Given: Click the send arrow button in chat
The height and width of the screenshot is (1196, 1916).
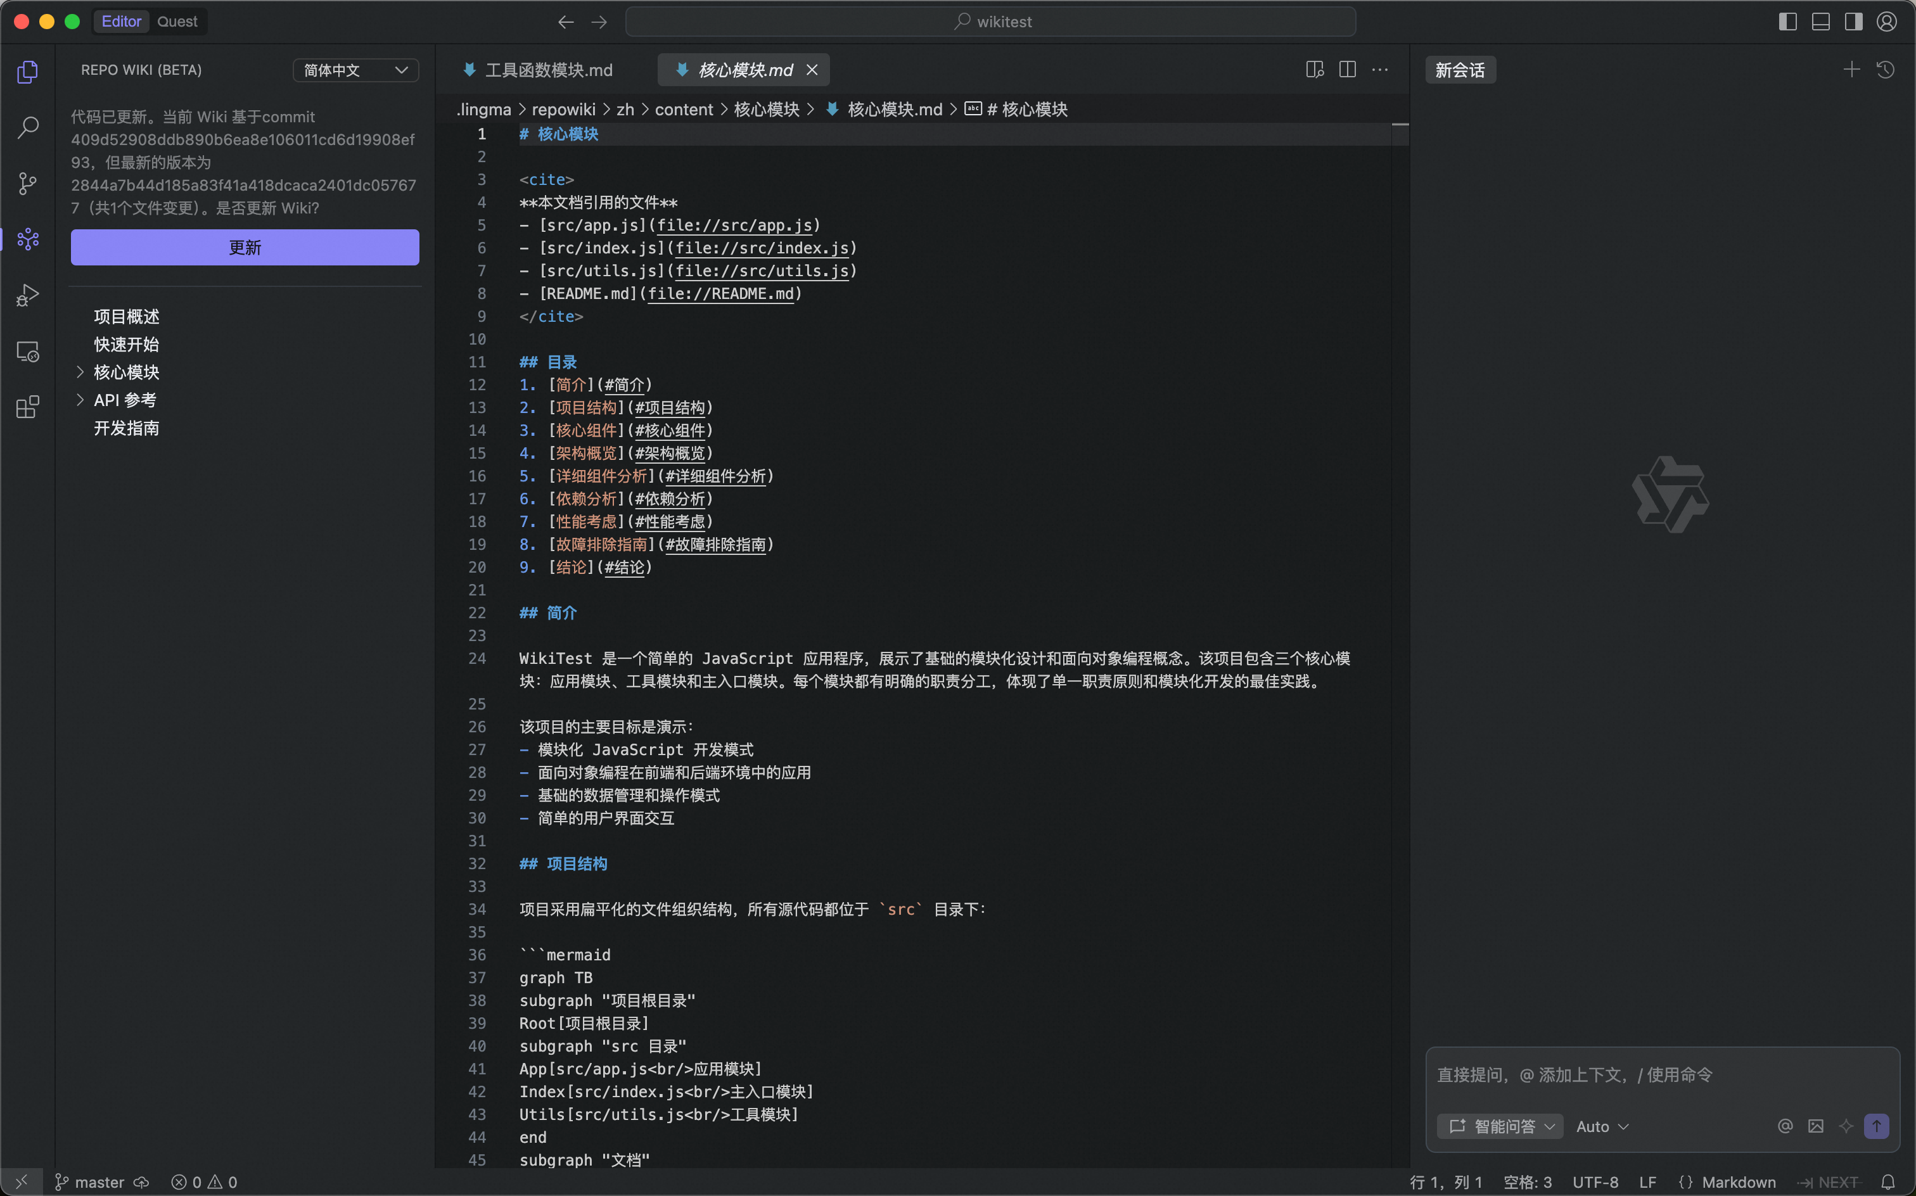Looking at the screenshot, I should (1875, 1126).
